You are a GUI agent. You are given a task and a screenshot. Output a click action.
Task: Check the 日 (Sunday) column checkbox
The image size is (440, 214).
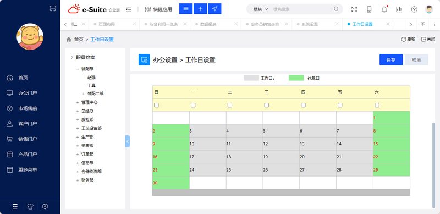point(156,105)
